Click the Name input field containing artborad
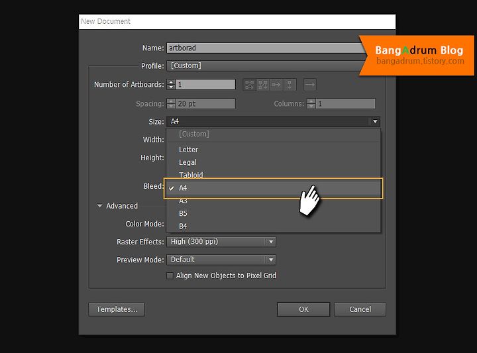Viewport: 477px width, 353px height. [266, 48]
